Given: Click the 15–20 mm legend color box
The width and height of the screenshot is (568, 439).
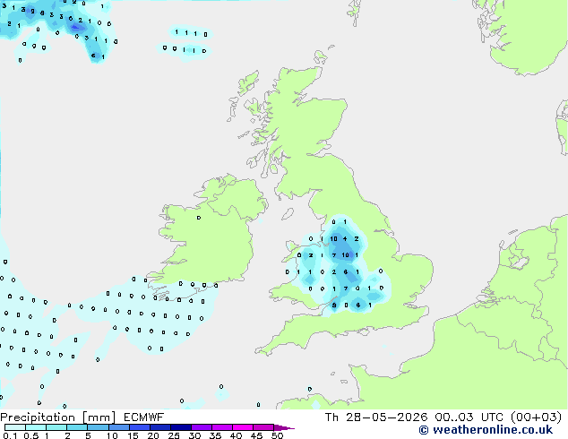Looking at the screenshot, I should [140, 427].
